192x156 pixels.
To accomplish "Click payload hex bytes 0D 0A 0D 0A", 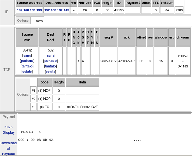I will point(42,140).
